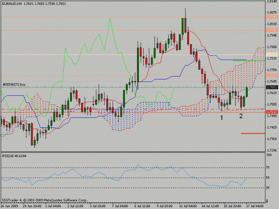This screenshot has width=279, height=209.
Task: Click the black 1.7651 current price tag
Action: (272, 87)
